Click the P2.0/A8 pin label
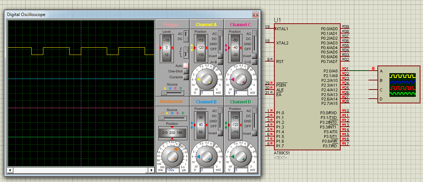Screen dimensions: 423x182 point(330,71)
